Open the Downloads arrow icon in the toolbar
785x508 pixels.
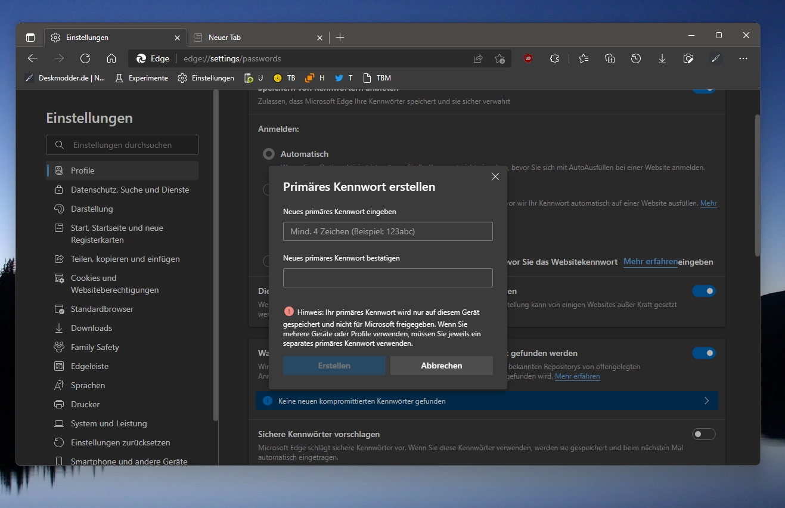tap(662, 58)
